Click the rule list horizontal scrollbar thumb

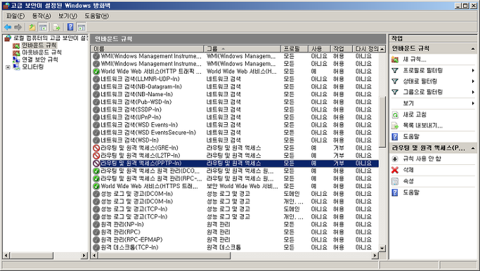pos(164,255)
